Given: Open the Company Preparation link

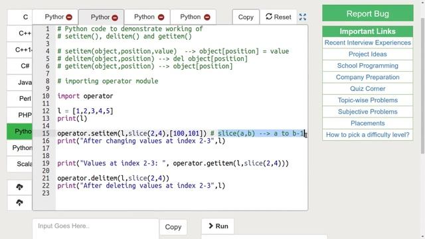Looking at the screenshot, I should click(367, 77).
